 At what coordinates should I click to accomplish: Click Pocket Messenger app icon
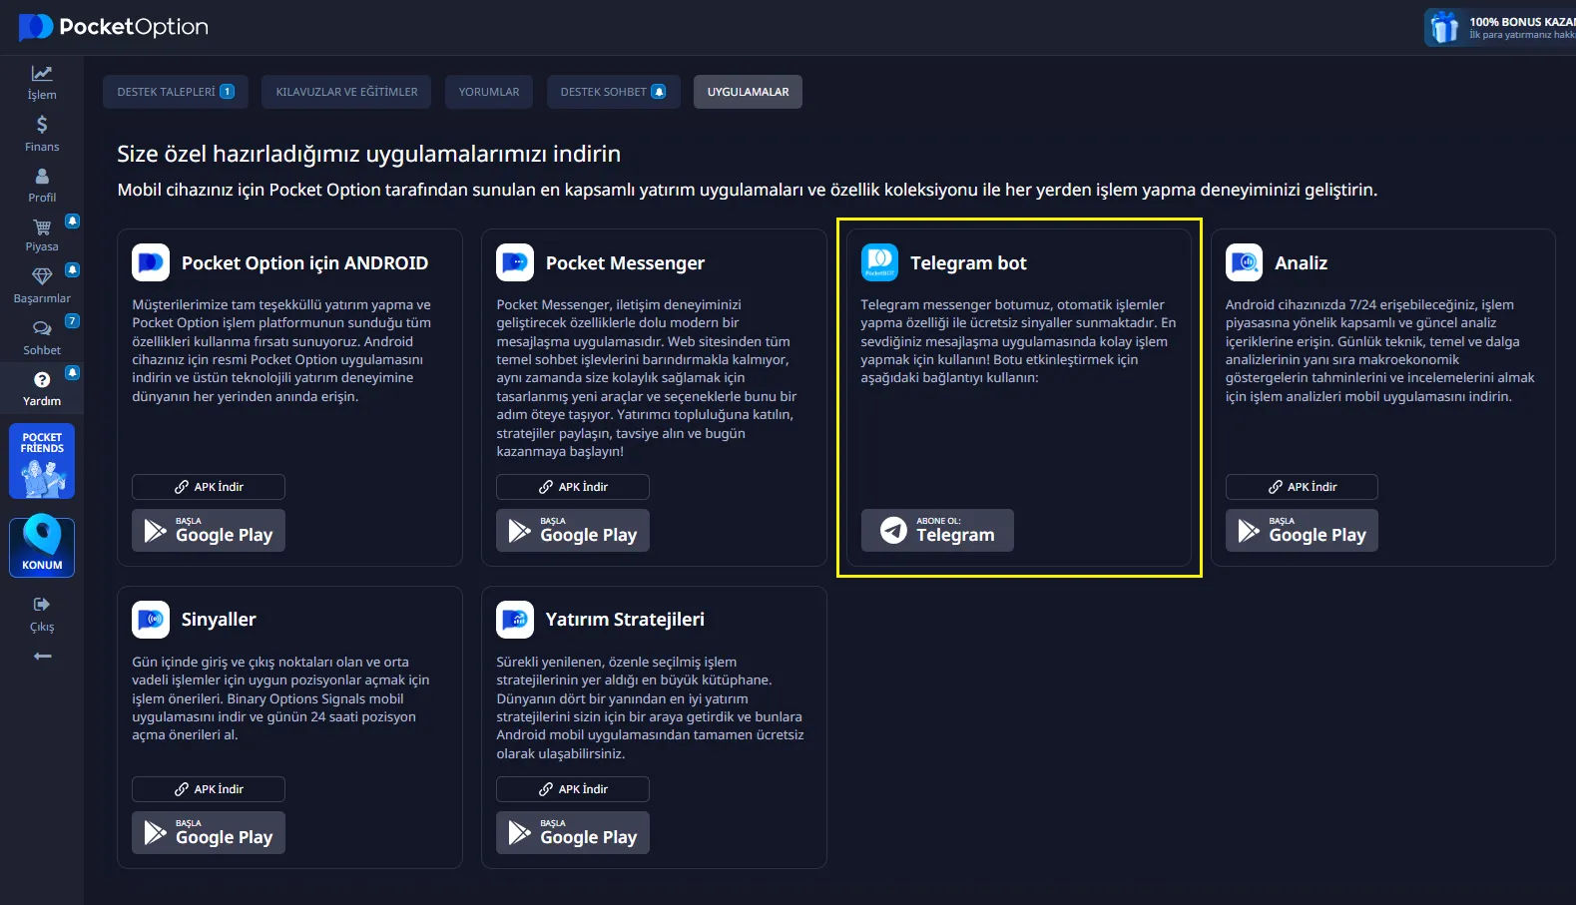515,262
